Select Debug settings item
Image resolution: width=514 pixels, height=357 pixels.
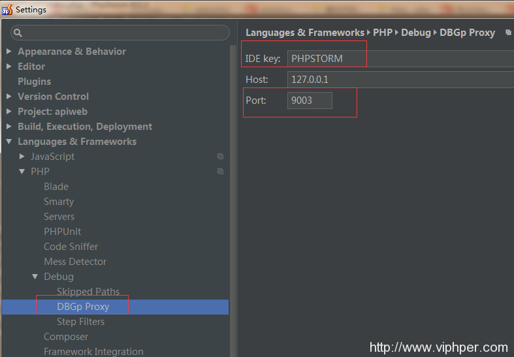coord(59,277)
